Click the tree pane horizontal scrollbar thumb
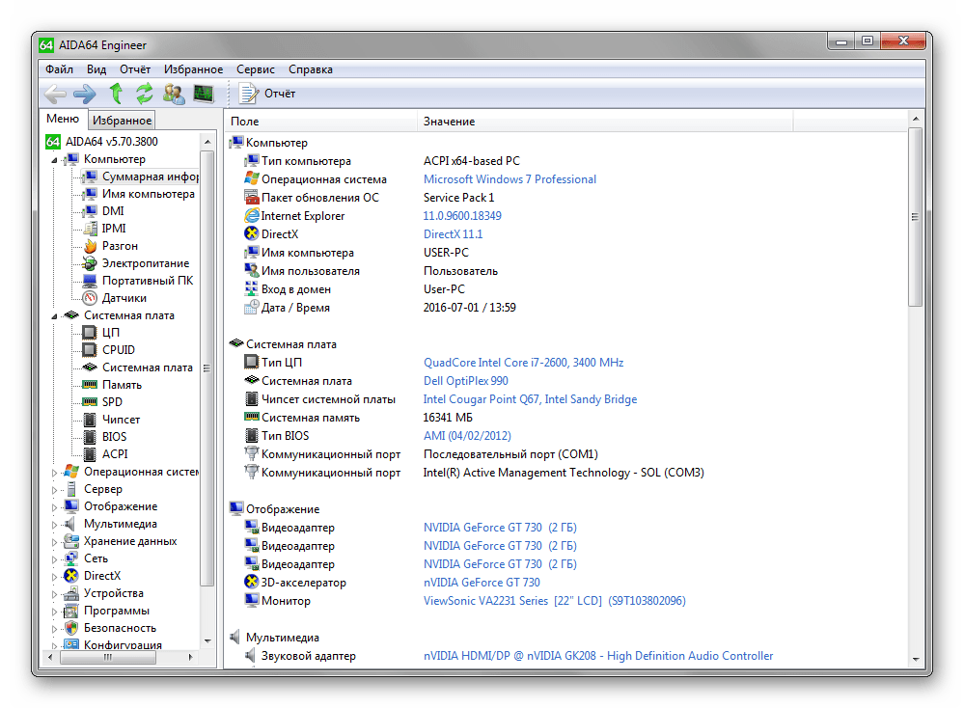The image size is (964, 708). 108,657
